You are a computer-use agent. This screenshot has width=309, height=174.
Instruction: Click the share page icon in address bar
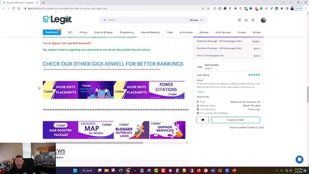pos(203,9)
